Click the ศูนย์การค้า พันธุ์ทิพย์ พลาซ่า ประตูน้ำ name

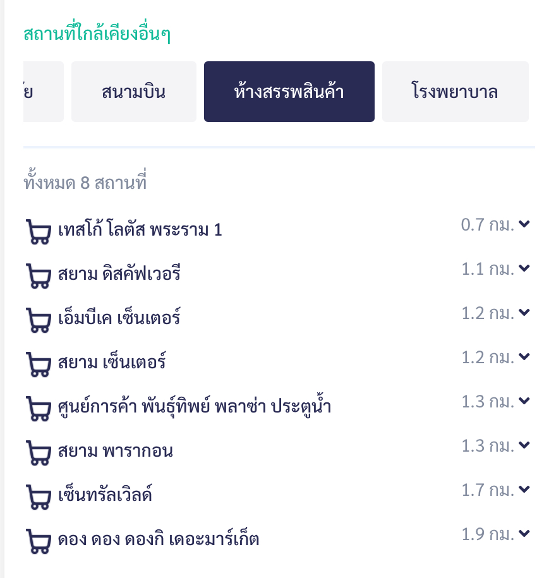(194, 407)
